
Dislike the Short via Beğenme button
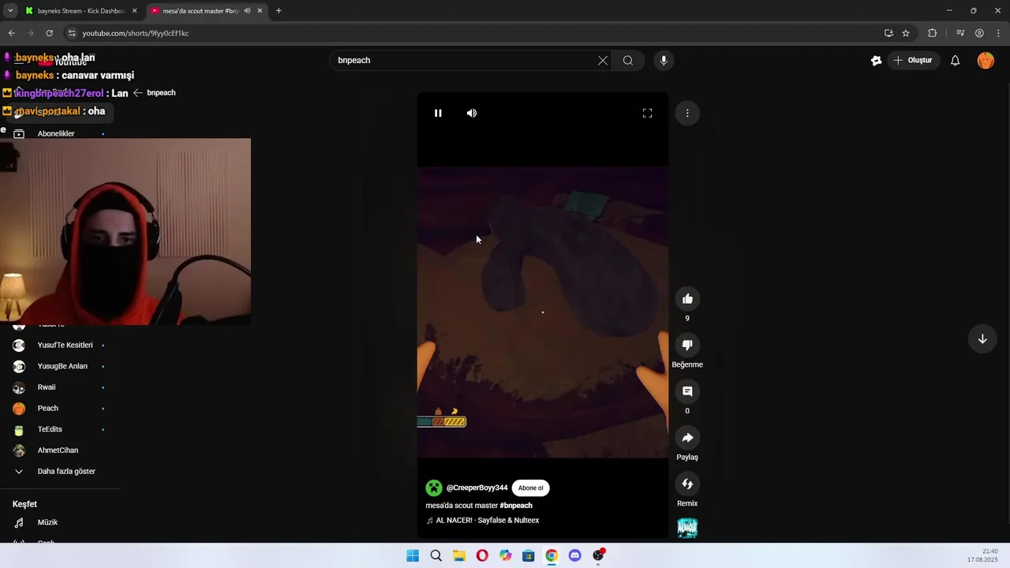tap(687, 345)
